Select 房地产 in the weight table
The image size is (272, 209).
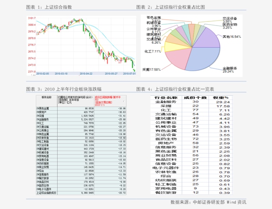click(166, 143)
